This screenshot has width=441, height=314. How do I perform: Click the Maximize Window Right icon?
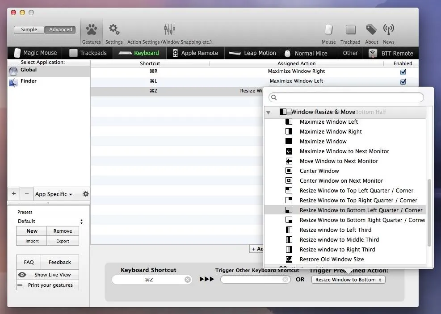pyautogui.click(x=289, y=132)
